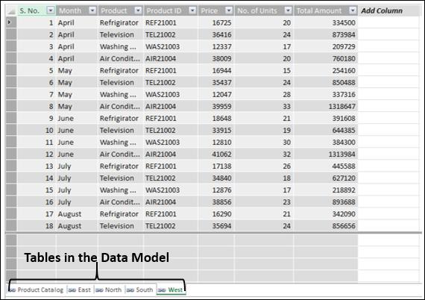Click the linked-table icon on East tab
425x300 pixels.
pos(72,290)
